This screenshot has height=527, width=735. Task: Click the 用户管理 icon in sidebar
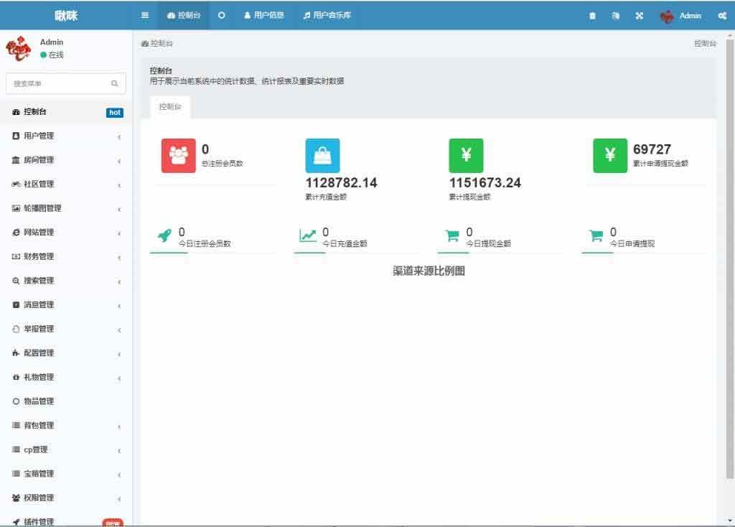tap(16, 136)
